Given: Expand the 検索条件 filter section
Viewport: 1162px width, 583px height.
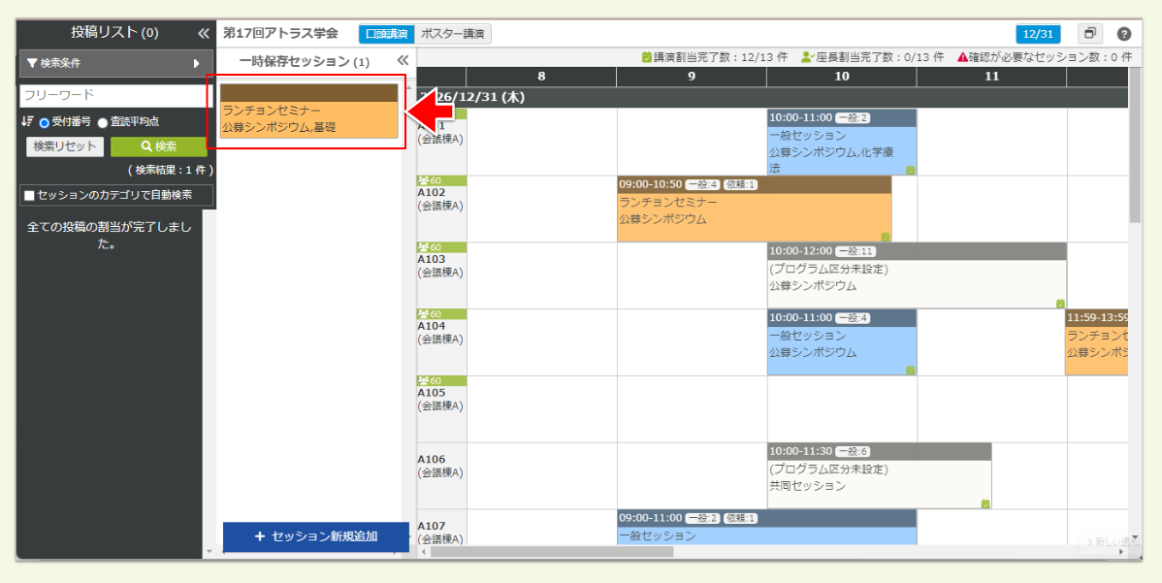Looking at the screenshot, I should 115,63.
